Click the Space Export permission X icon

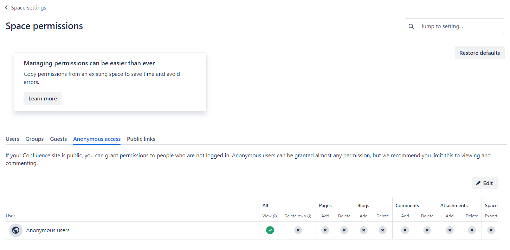click(491, 230)
